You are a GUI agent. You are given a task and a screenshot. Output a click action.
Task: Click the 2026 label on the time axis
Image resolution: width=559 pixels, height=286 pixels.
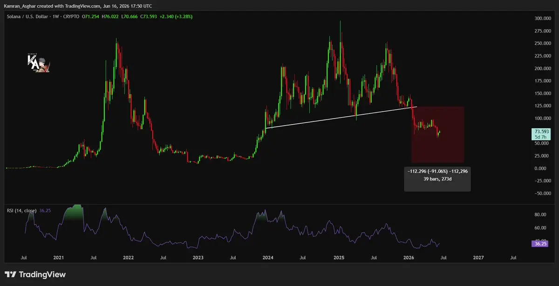pos(408,257)
